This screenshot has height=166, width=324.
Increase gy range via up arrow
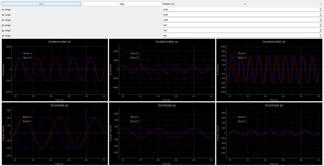coord(321,30)
